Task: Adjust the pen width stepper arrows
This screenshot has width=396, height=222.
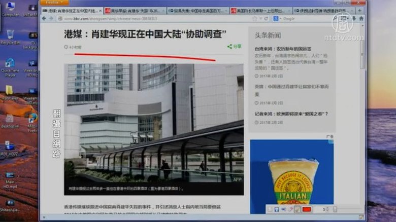Action: coord(326,209)
